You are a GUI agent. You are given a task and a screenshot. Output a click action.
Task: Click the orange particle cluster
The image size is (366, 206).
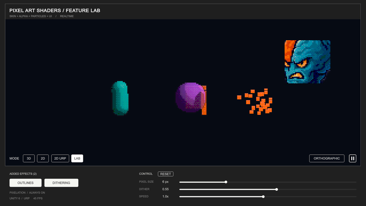255,102
